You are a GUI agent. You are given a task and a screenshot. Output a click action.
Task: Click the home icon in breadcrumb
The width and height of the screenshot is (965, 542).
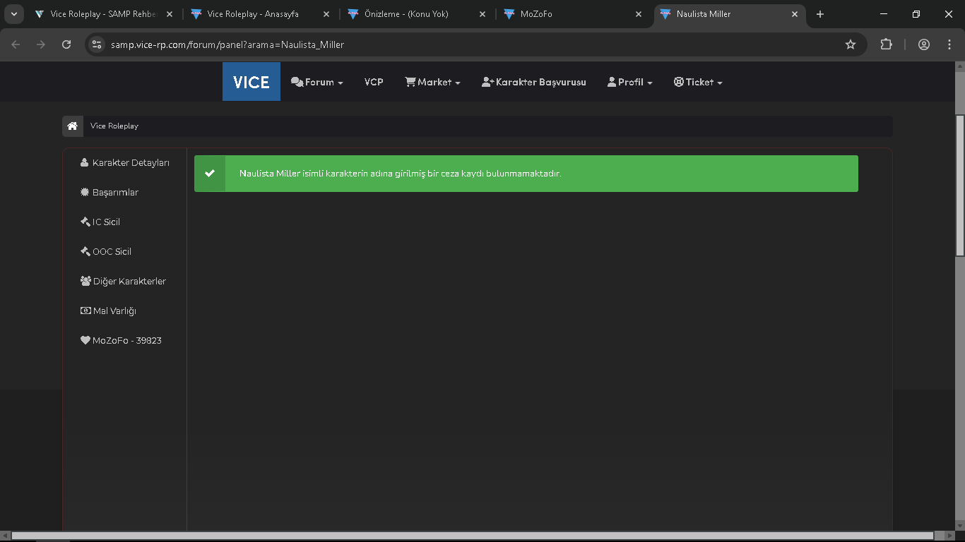click(x=72, y=126)
